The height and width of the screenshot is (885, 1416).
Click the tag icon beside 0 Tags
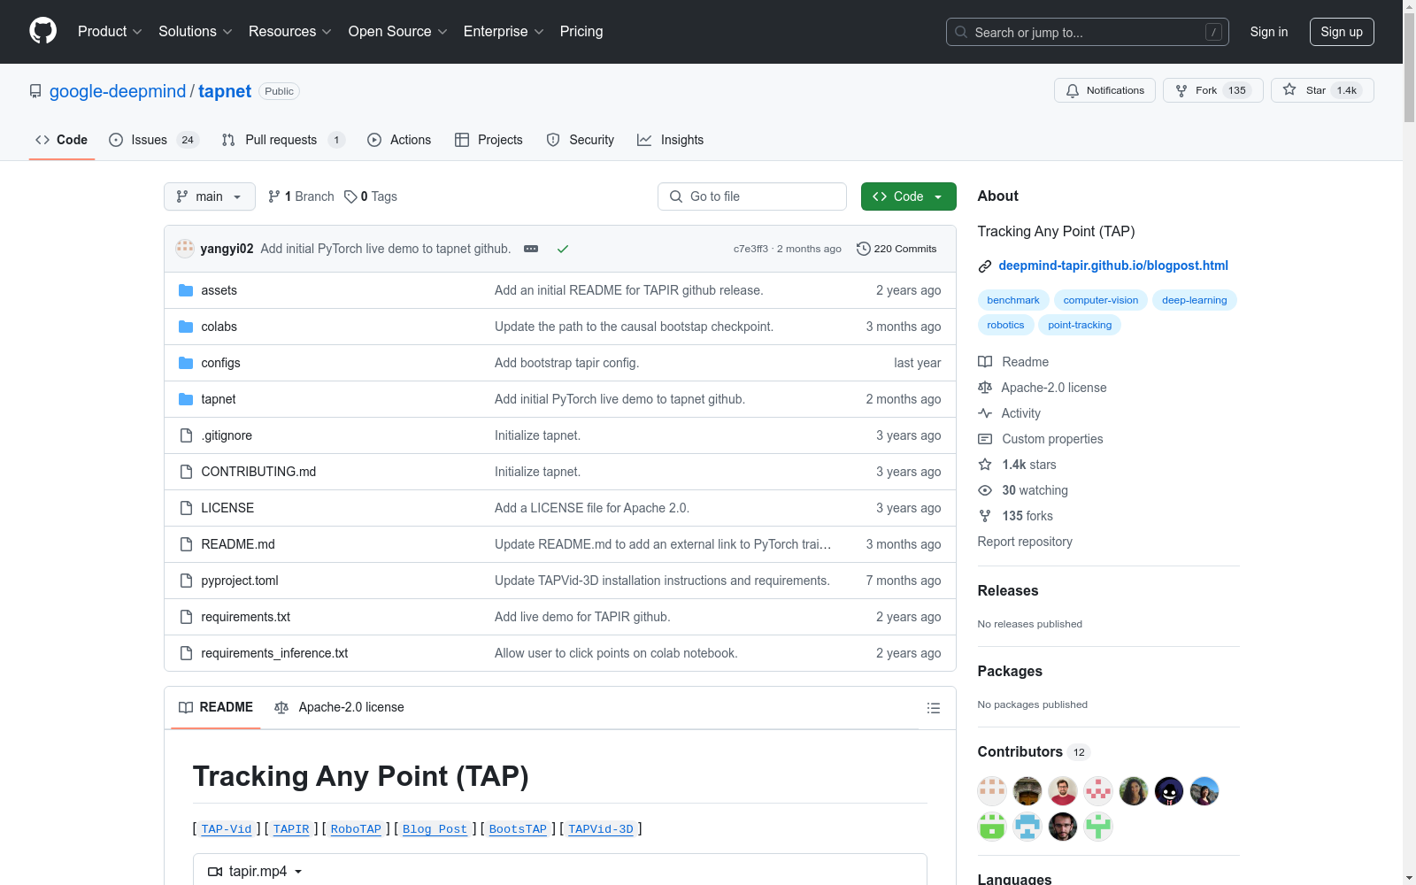tap(350, 196)
